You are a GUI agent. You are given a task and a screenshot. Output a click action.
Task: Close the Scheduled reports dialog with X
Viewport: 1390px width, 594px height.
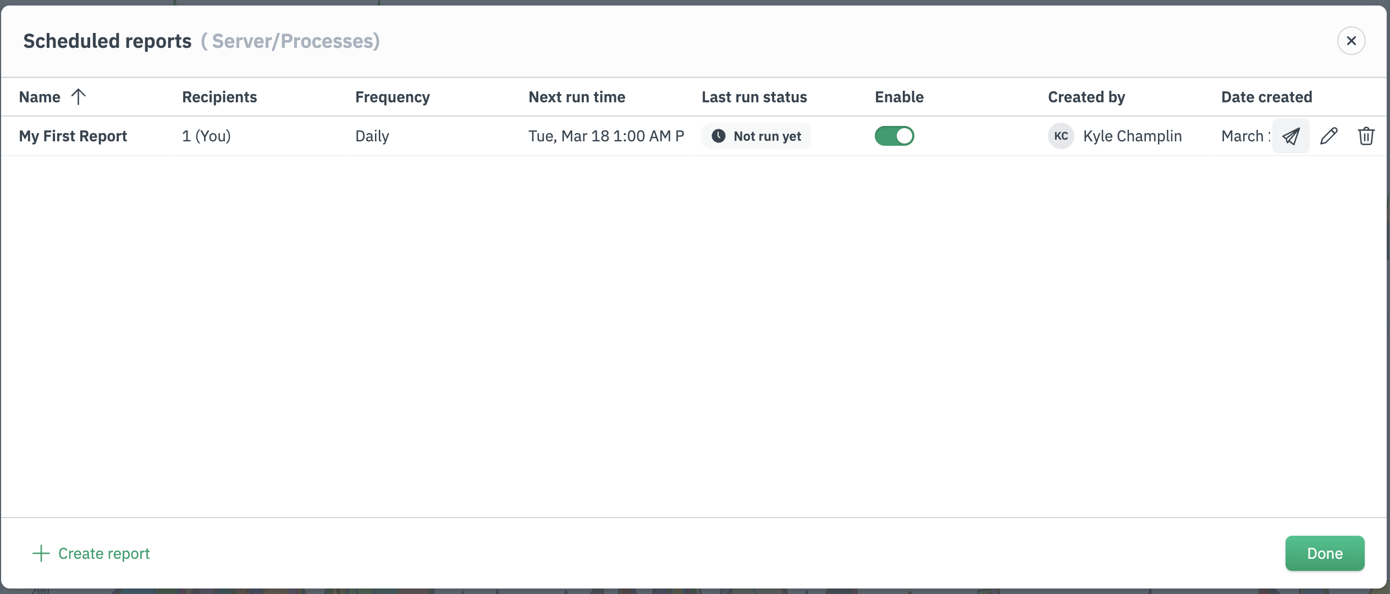click(1351, 41)
